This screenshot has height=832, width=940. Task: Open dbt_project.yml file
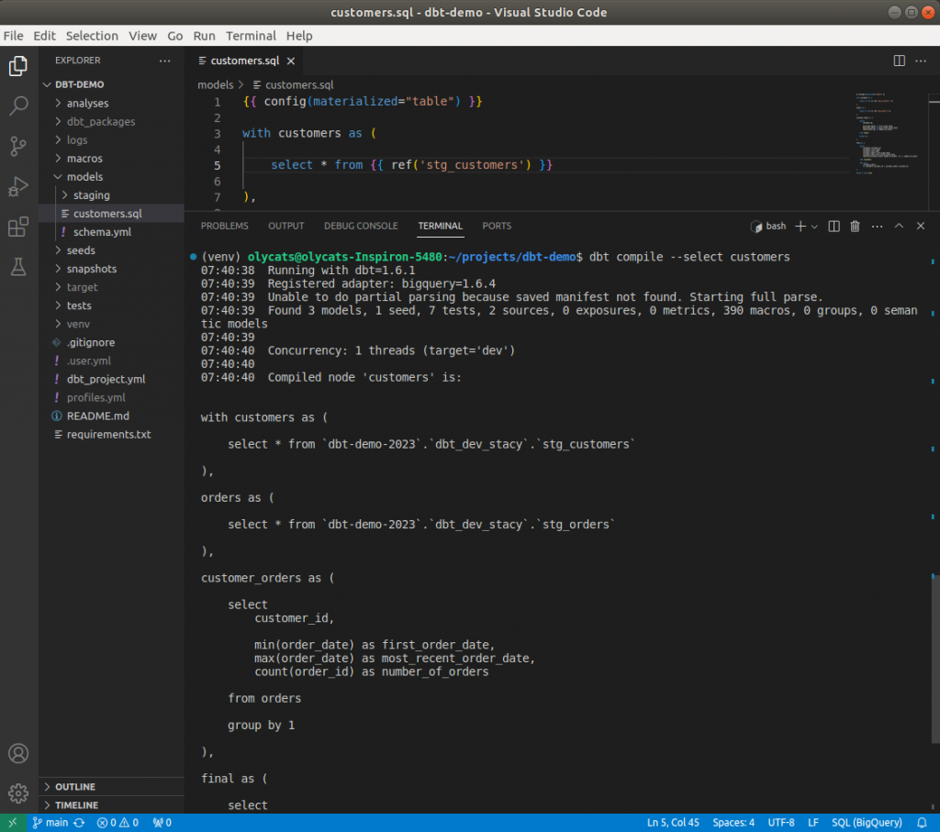click(111, 379)
